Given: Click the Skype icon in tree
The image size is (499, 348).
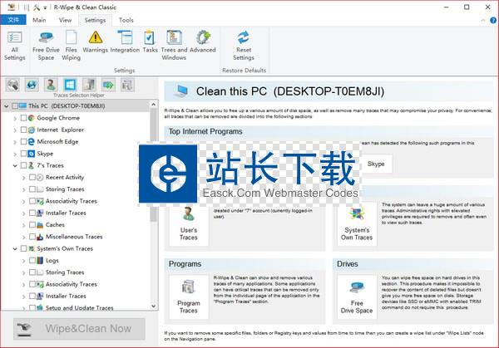Looking at the screenshot, I should [x=32, y=154].
